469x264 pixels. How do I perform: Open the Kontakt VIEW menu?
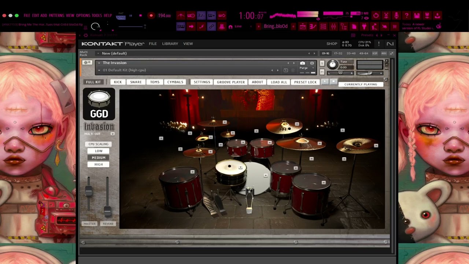(188, 44)
